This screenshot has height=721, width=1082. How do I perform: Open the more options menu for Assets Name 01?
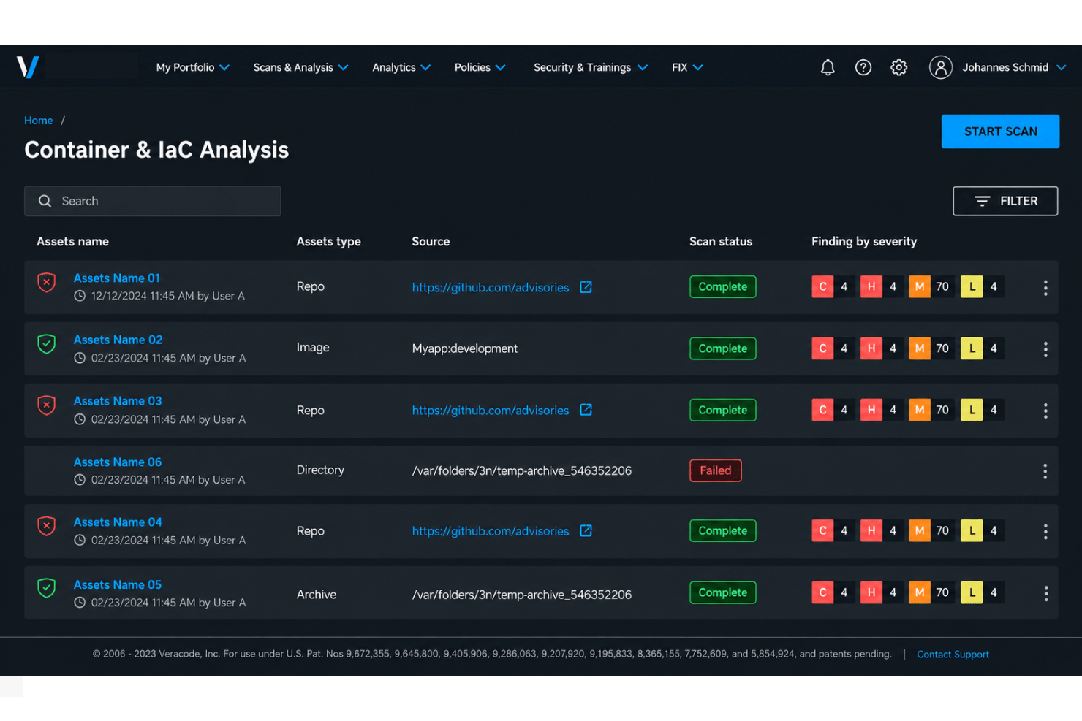click(1045, 288)
